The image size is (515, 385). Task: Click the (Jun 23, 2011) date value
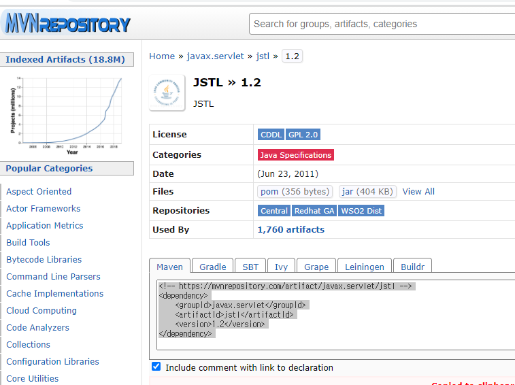288,173
